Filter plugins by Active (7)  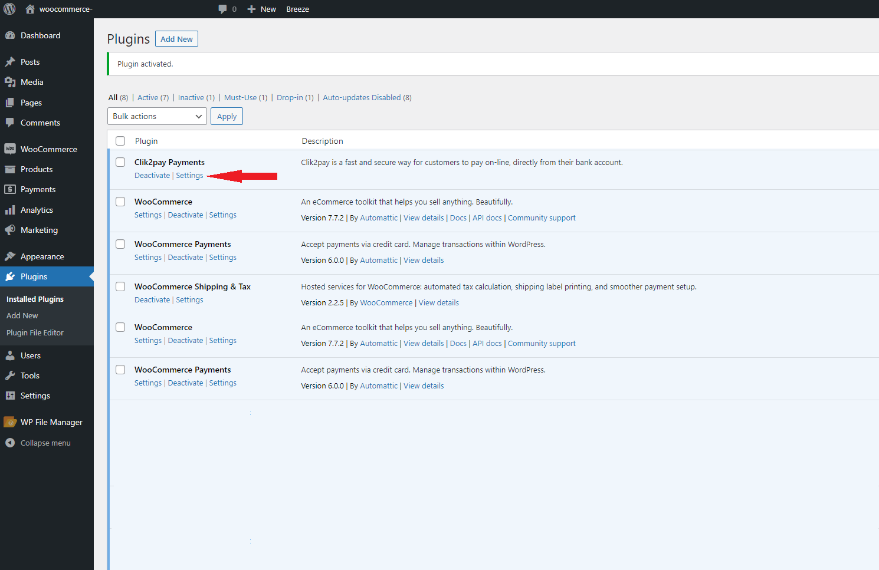tap(153, 98)
